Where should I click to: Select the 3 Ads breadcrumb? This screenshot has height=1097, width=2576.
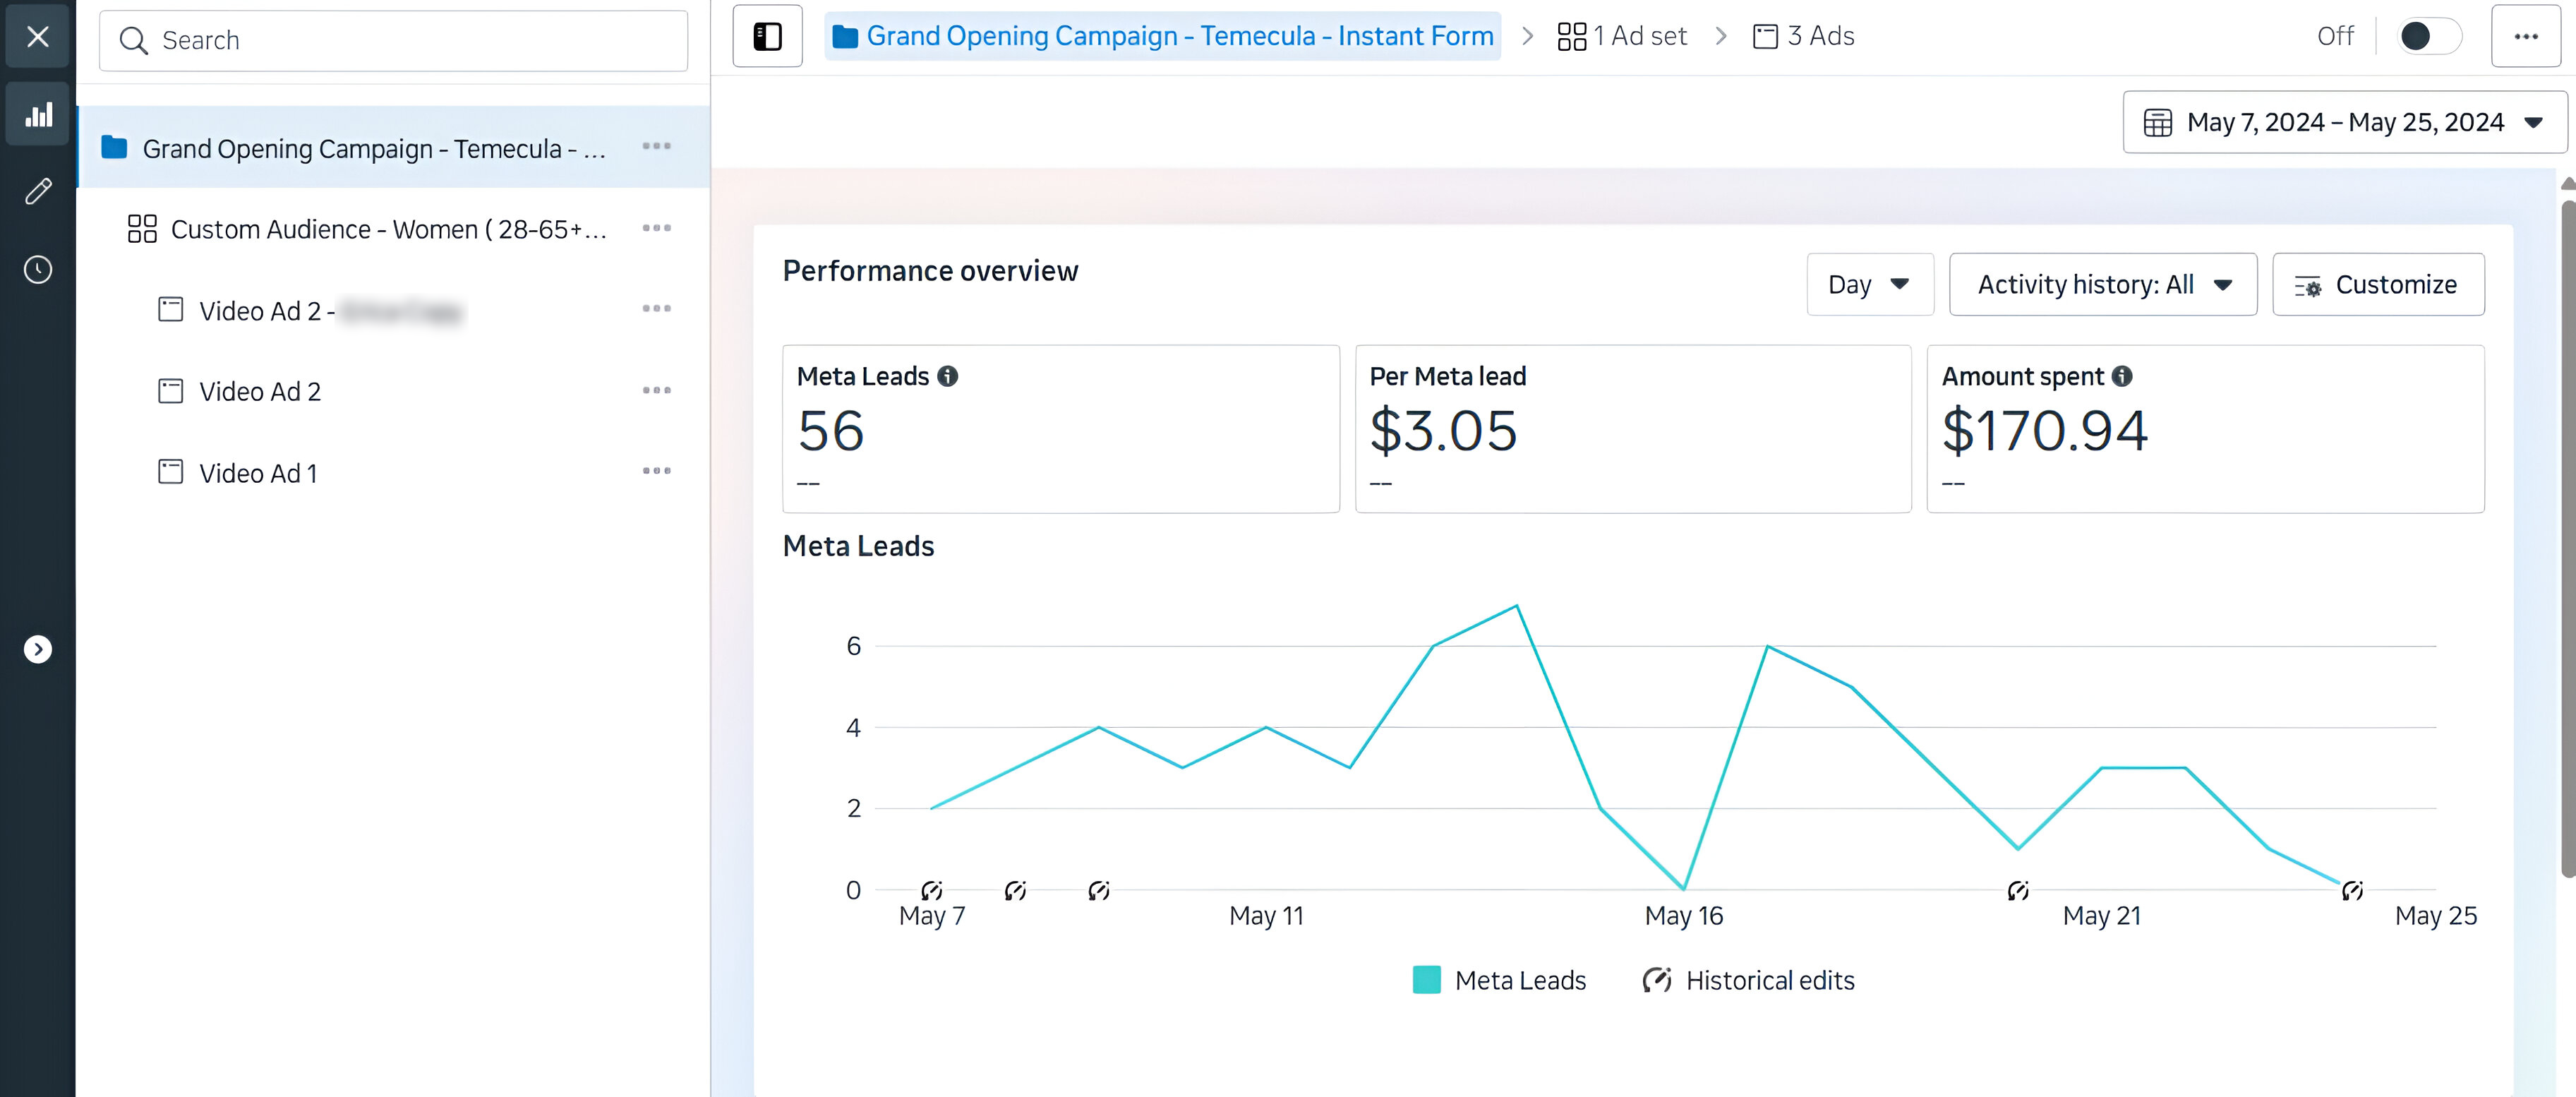pyautogui.click(x=1804, y=37)
